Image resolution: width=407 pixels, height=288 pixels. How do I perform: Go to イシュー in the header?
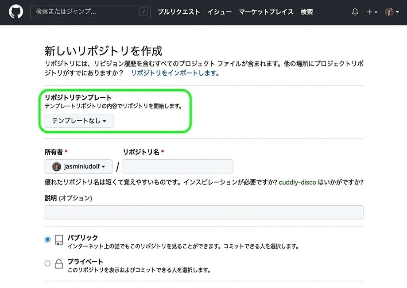[219, 12]
